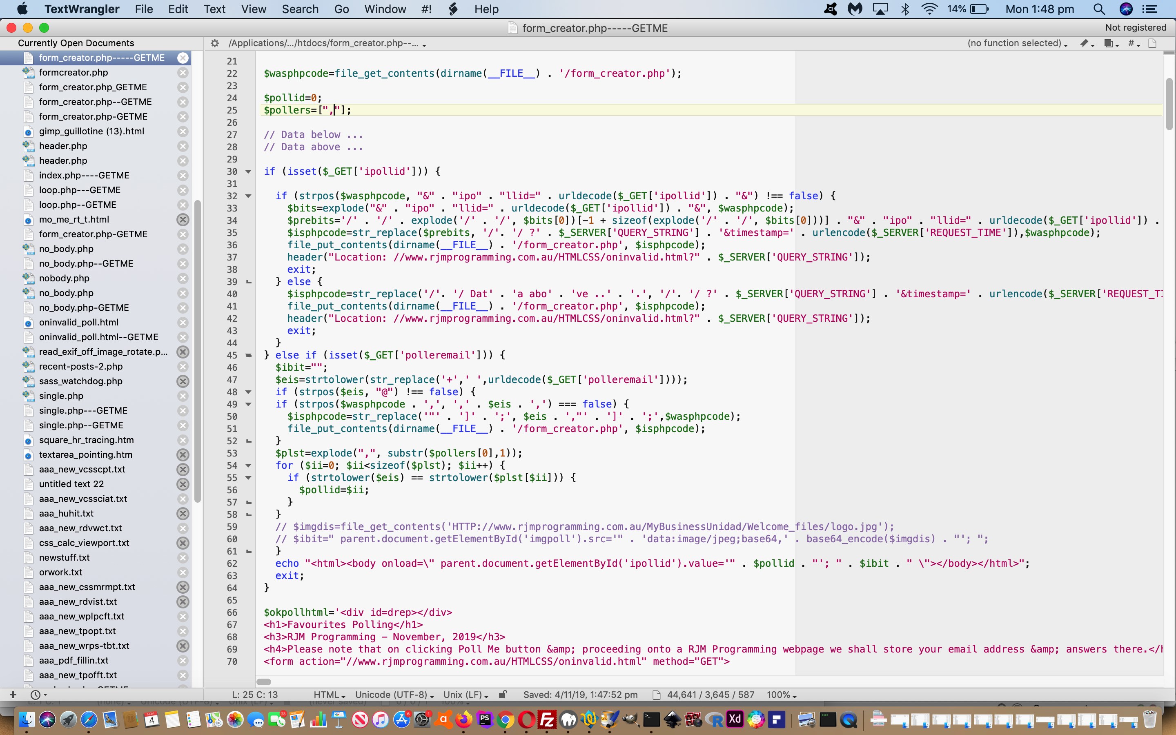
Task: Click the hash counterparts menu icon
Action: click(x=1133, y=43)
